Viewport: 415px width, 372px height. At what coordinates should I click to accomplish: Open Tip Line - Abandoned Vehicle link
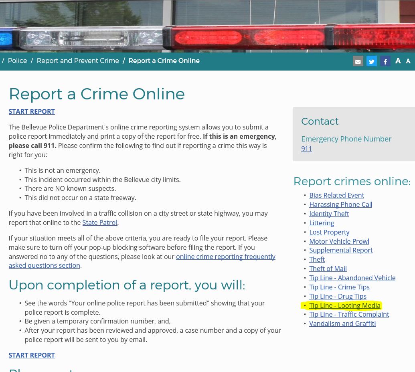tap(352, 278)
